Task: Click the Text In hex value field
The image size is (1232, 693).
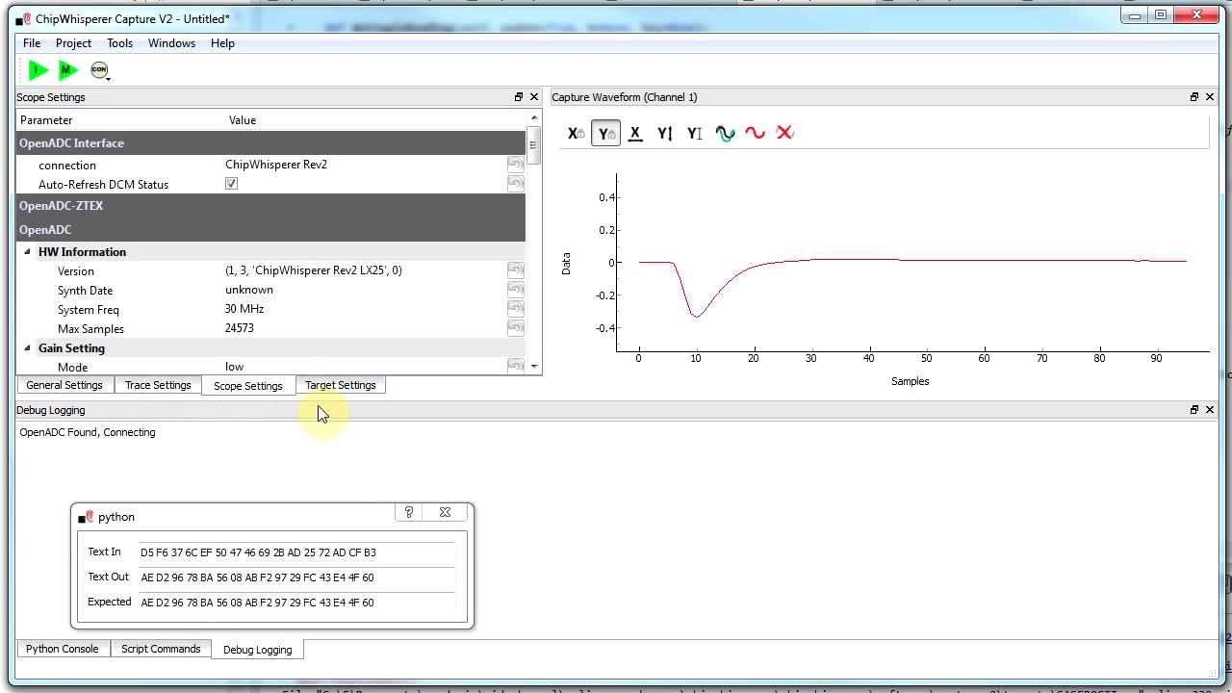Action: [296, 552]
